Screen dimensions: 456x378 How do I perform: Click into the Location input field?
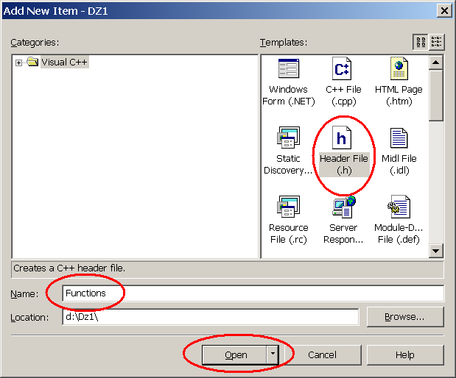click(211, 317)
